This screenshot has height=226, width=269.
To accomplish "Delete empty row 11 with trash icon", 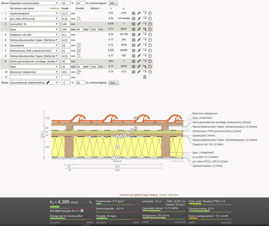I will pos(145,77).
